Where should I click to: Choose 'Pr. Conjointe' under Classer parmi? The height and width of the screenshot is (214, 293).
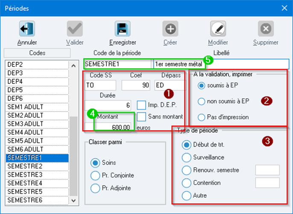(95, 176)
